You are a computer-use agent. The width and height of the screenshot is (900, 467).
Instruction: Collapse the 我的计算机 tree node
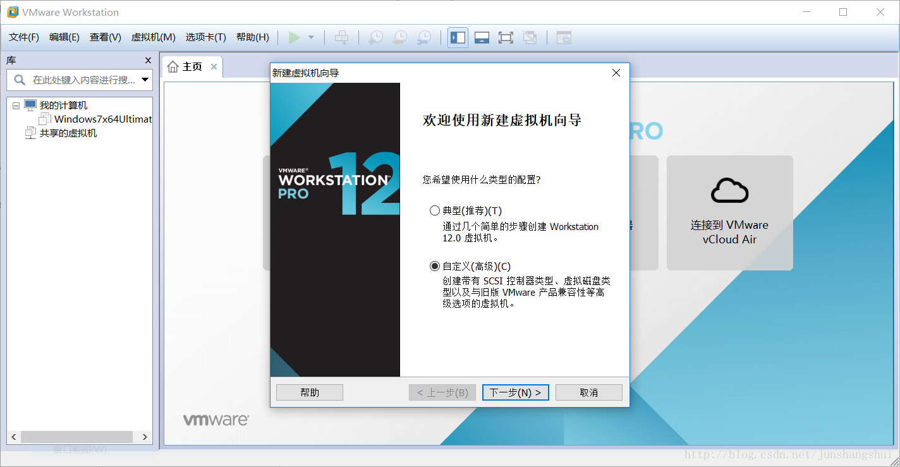(16, 106)
